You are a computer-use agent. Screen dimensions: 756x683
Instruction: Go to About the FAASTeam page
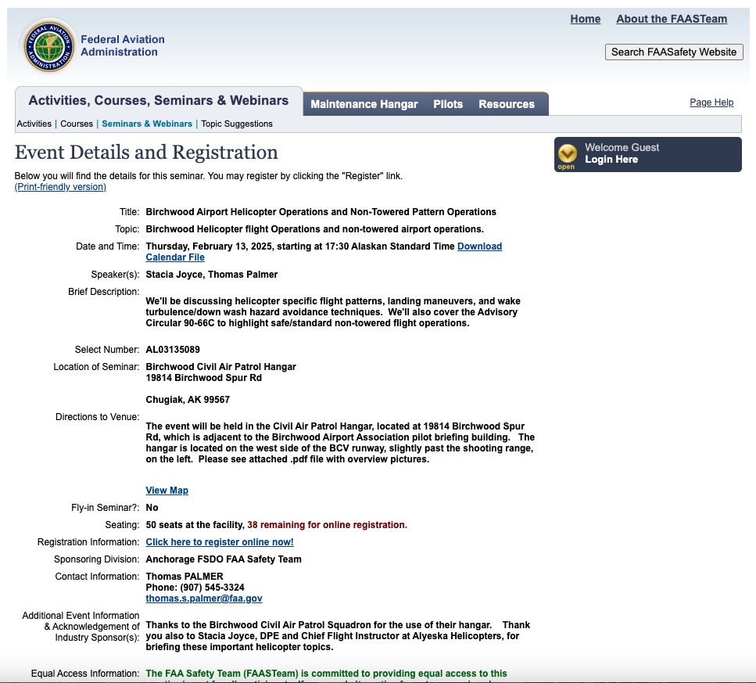click(672, 19)
